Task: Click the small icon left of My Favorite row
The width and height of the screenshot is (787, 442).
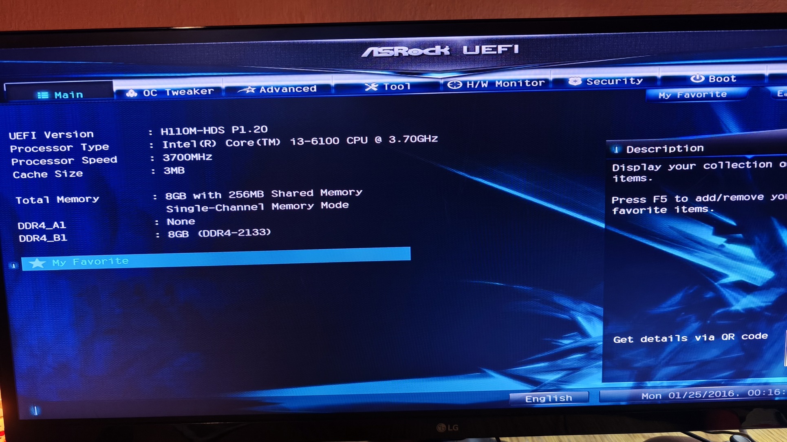Action: click(x=13, y=265)
